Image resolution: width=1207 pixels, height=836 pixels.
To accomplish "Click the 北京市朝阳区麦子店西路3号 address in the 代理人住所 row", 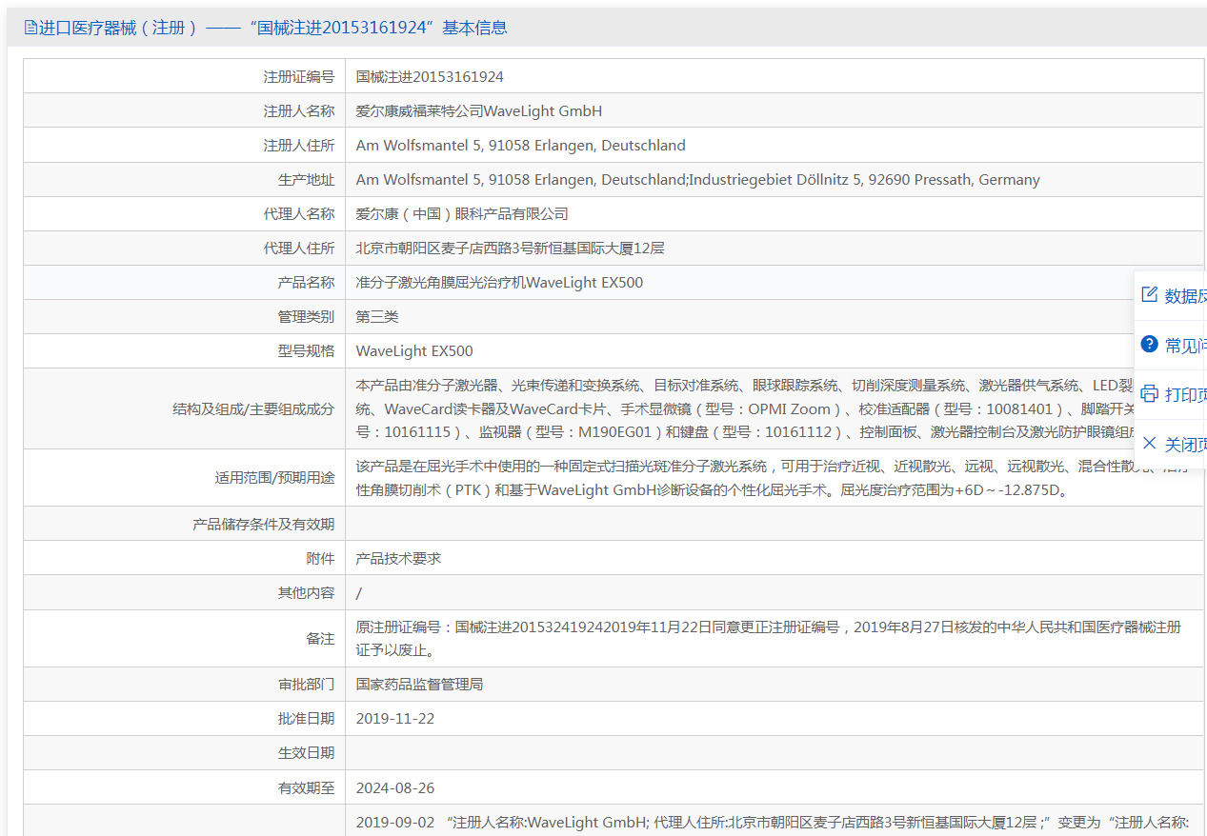I will (510, 249).
